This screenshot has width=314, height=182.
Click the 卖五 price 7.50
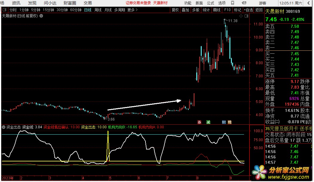[x=295, y=26]
